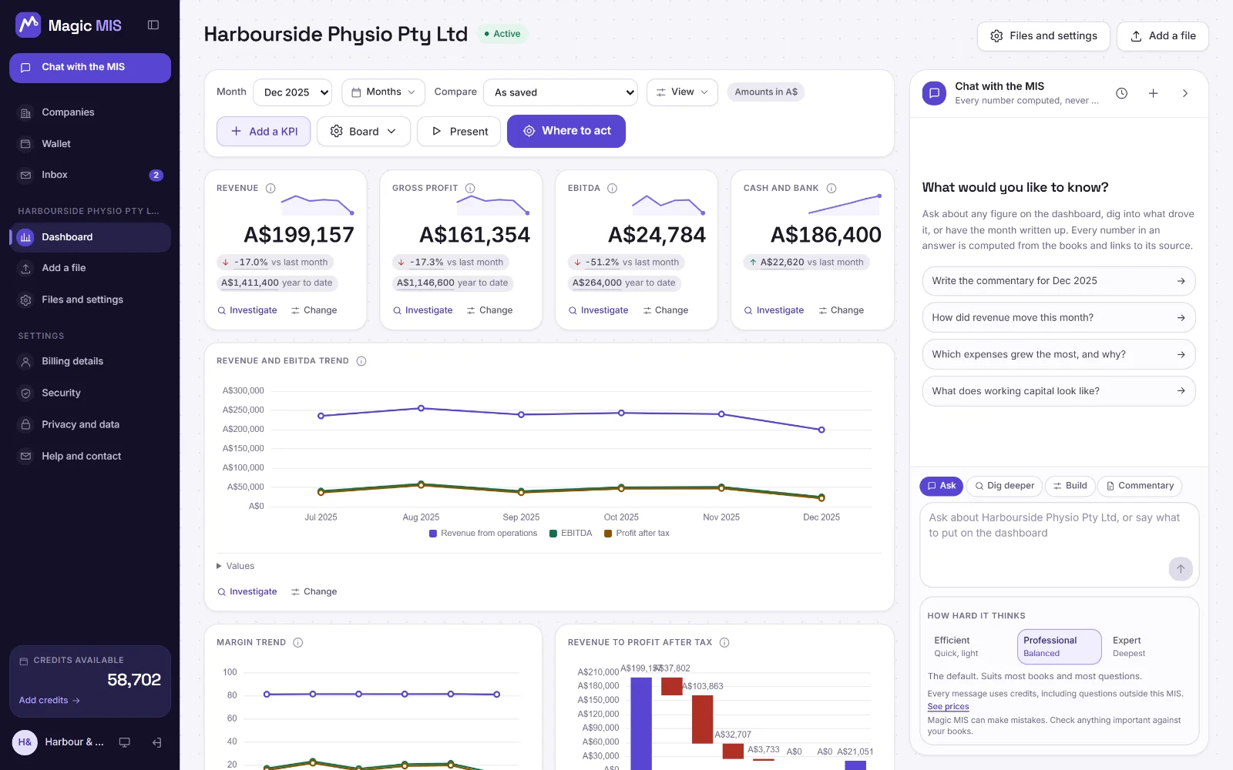Click suggestion What does working capital look like
This screenshot has width=1233, height=770.
[1059, 391]
